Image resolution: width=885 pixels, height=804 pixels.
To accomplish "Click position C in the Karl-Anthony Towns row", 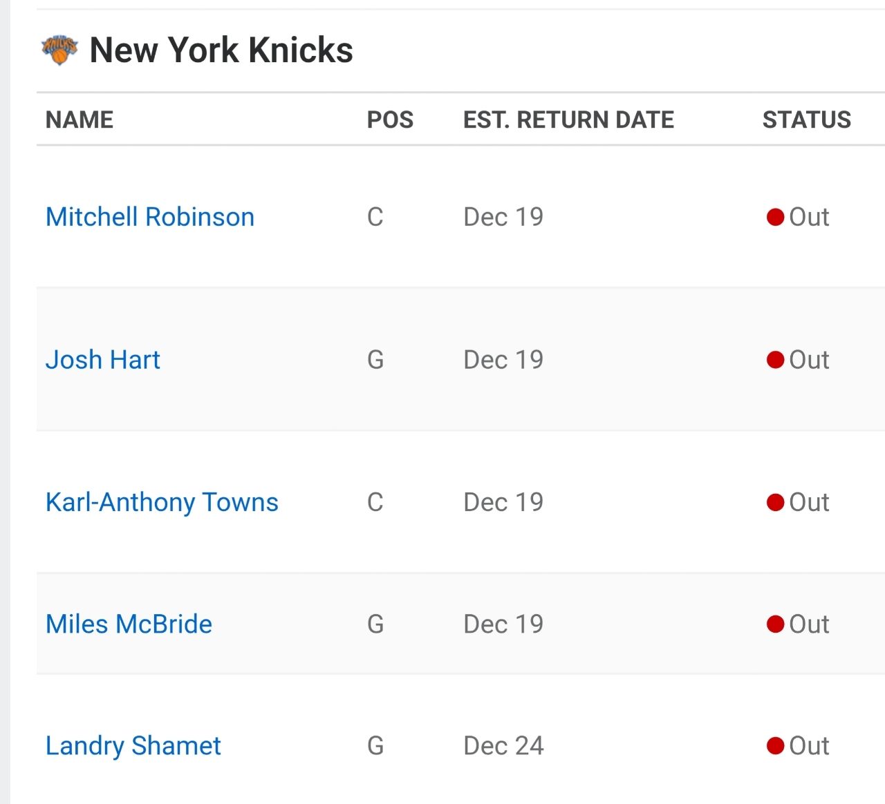I will tap(375, 502).
